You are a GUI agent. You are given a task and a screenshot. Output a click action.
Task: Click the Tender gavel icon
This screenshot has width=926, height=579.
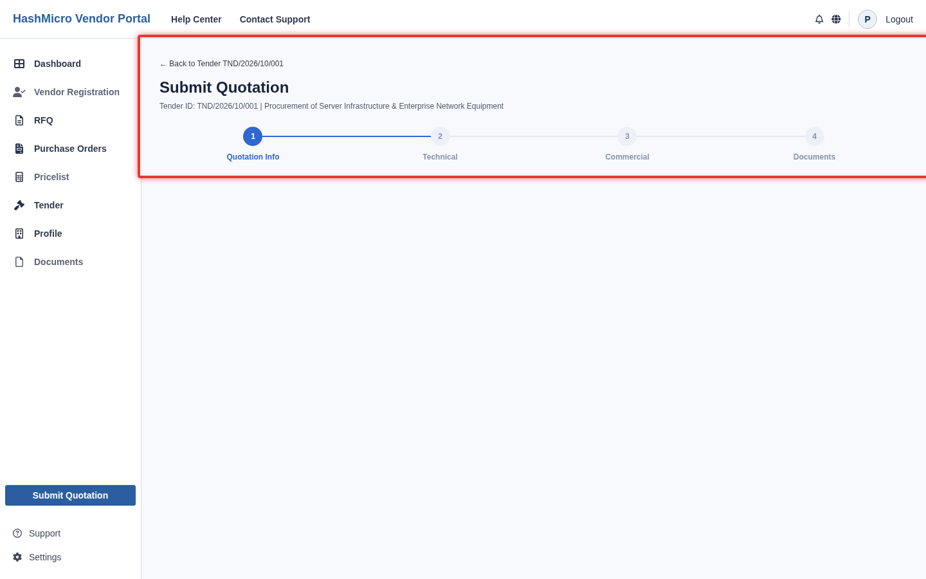pos(19,205)
